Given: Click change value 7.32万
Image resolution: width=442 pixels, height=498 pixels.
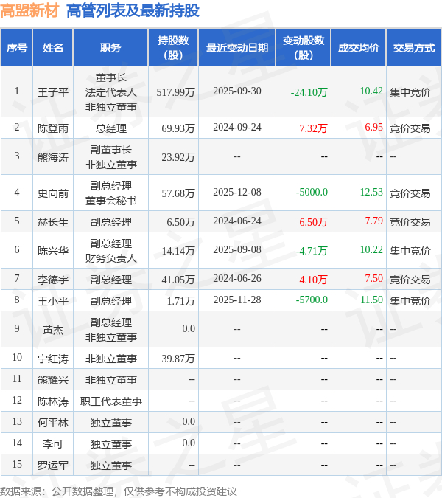Looking at the screenshot, I should [313, 128].
